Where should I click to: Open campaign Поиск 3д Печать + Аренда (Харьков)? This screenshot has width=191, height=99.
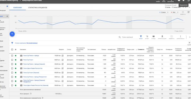click(34, 64)
